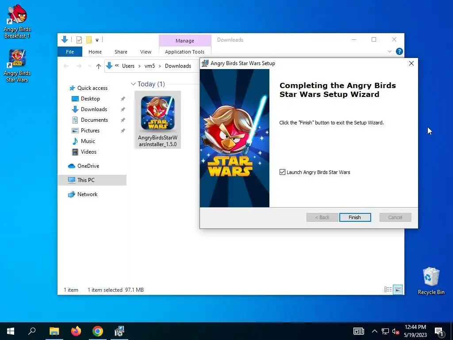
Task: Open Customize Quick Access Toolbar dropdown
Action: click(97, 40)
